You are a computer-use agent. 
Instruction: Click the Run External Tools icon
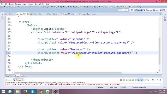61,7
